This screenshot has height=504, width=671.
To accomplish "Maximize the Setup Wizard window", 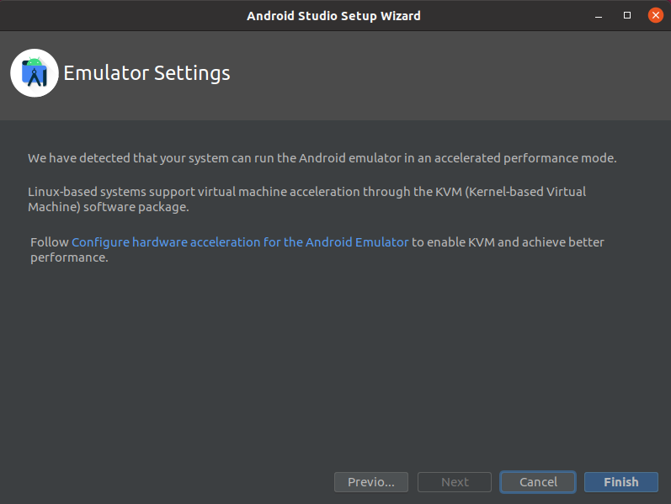I will click(x=627, y=15).
